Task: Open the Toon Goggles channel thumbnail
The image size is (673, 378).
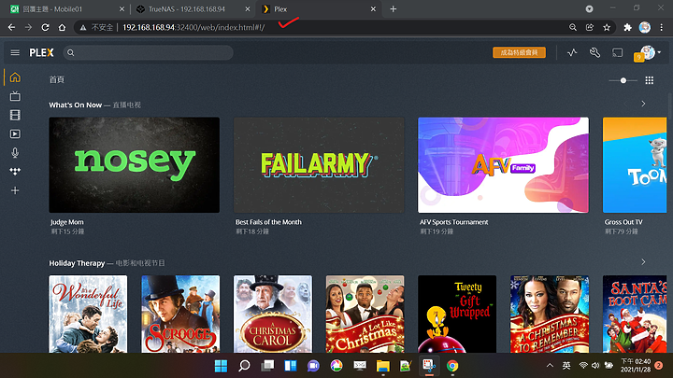Action: click(635, 165)
